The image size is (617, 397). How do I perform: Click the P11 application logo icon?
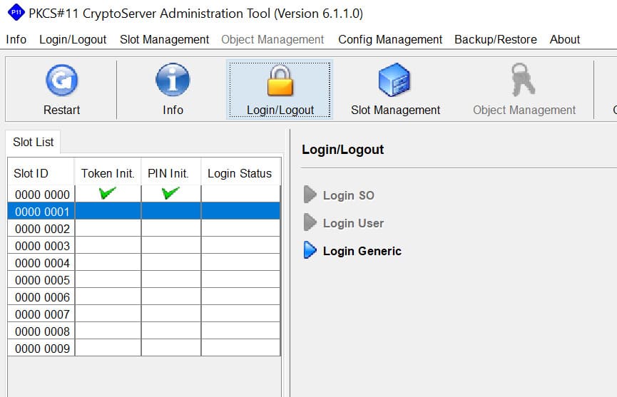click(16, 12)
